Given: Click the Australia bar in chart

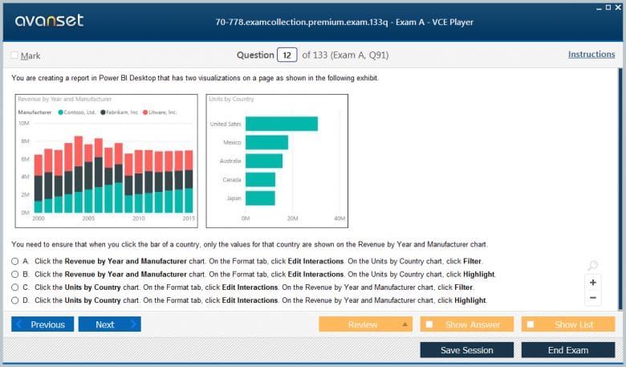Looking at the screenshot, I should 264,161.
